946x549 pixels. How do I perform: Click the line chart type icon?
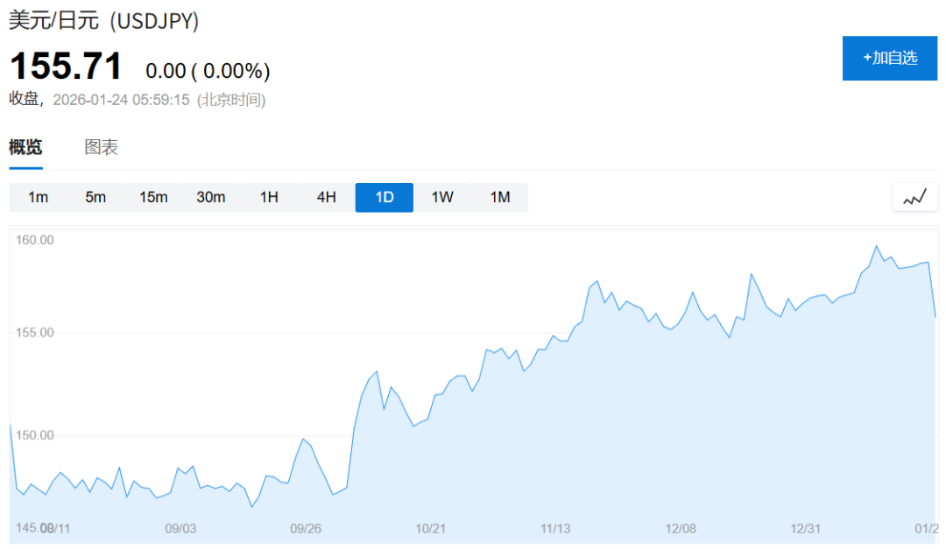pos(914,198)
